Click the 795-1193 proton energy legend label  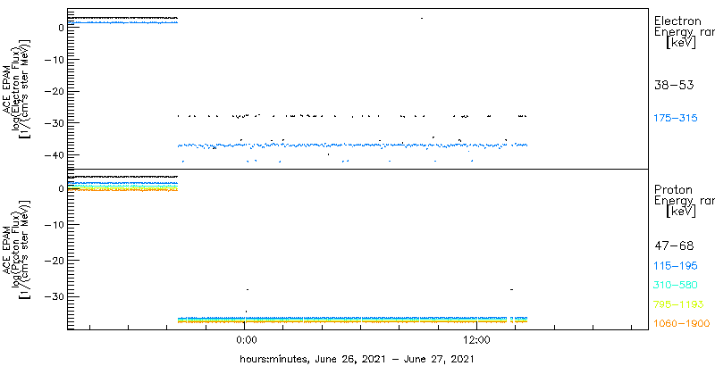678,304
